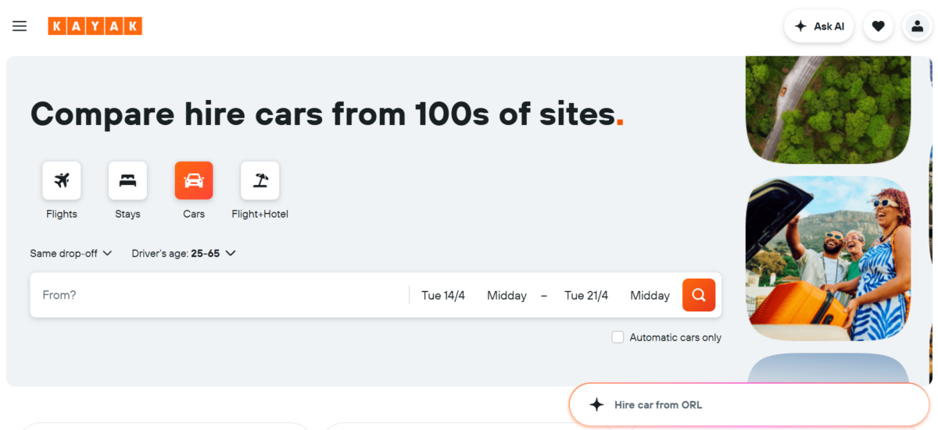This screenshot has width=938, height=430.
Task: Open the drop-off time Midday selector
Action: 650,296
